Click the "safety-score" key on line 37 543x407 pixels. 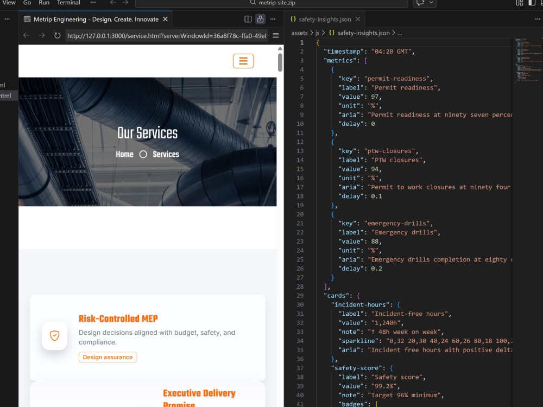tap(356, 368)
